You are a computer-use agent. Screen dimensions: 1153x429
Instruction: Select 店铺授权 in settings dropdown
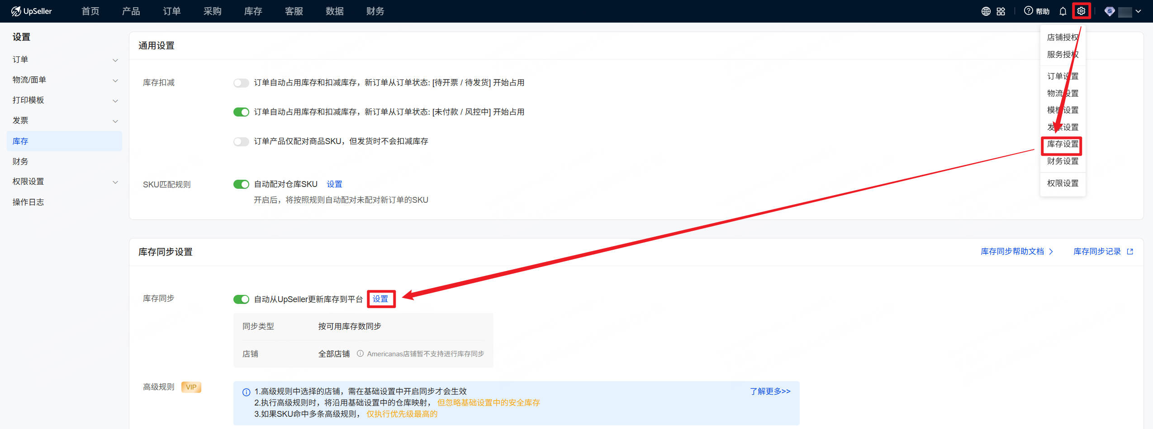[x=1063, y=37]
